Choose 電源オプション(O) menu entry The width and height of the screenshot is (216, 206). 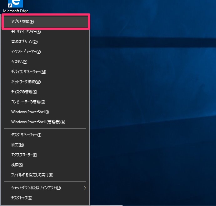(45, 42)
